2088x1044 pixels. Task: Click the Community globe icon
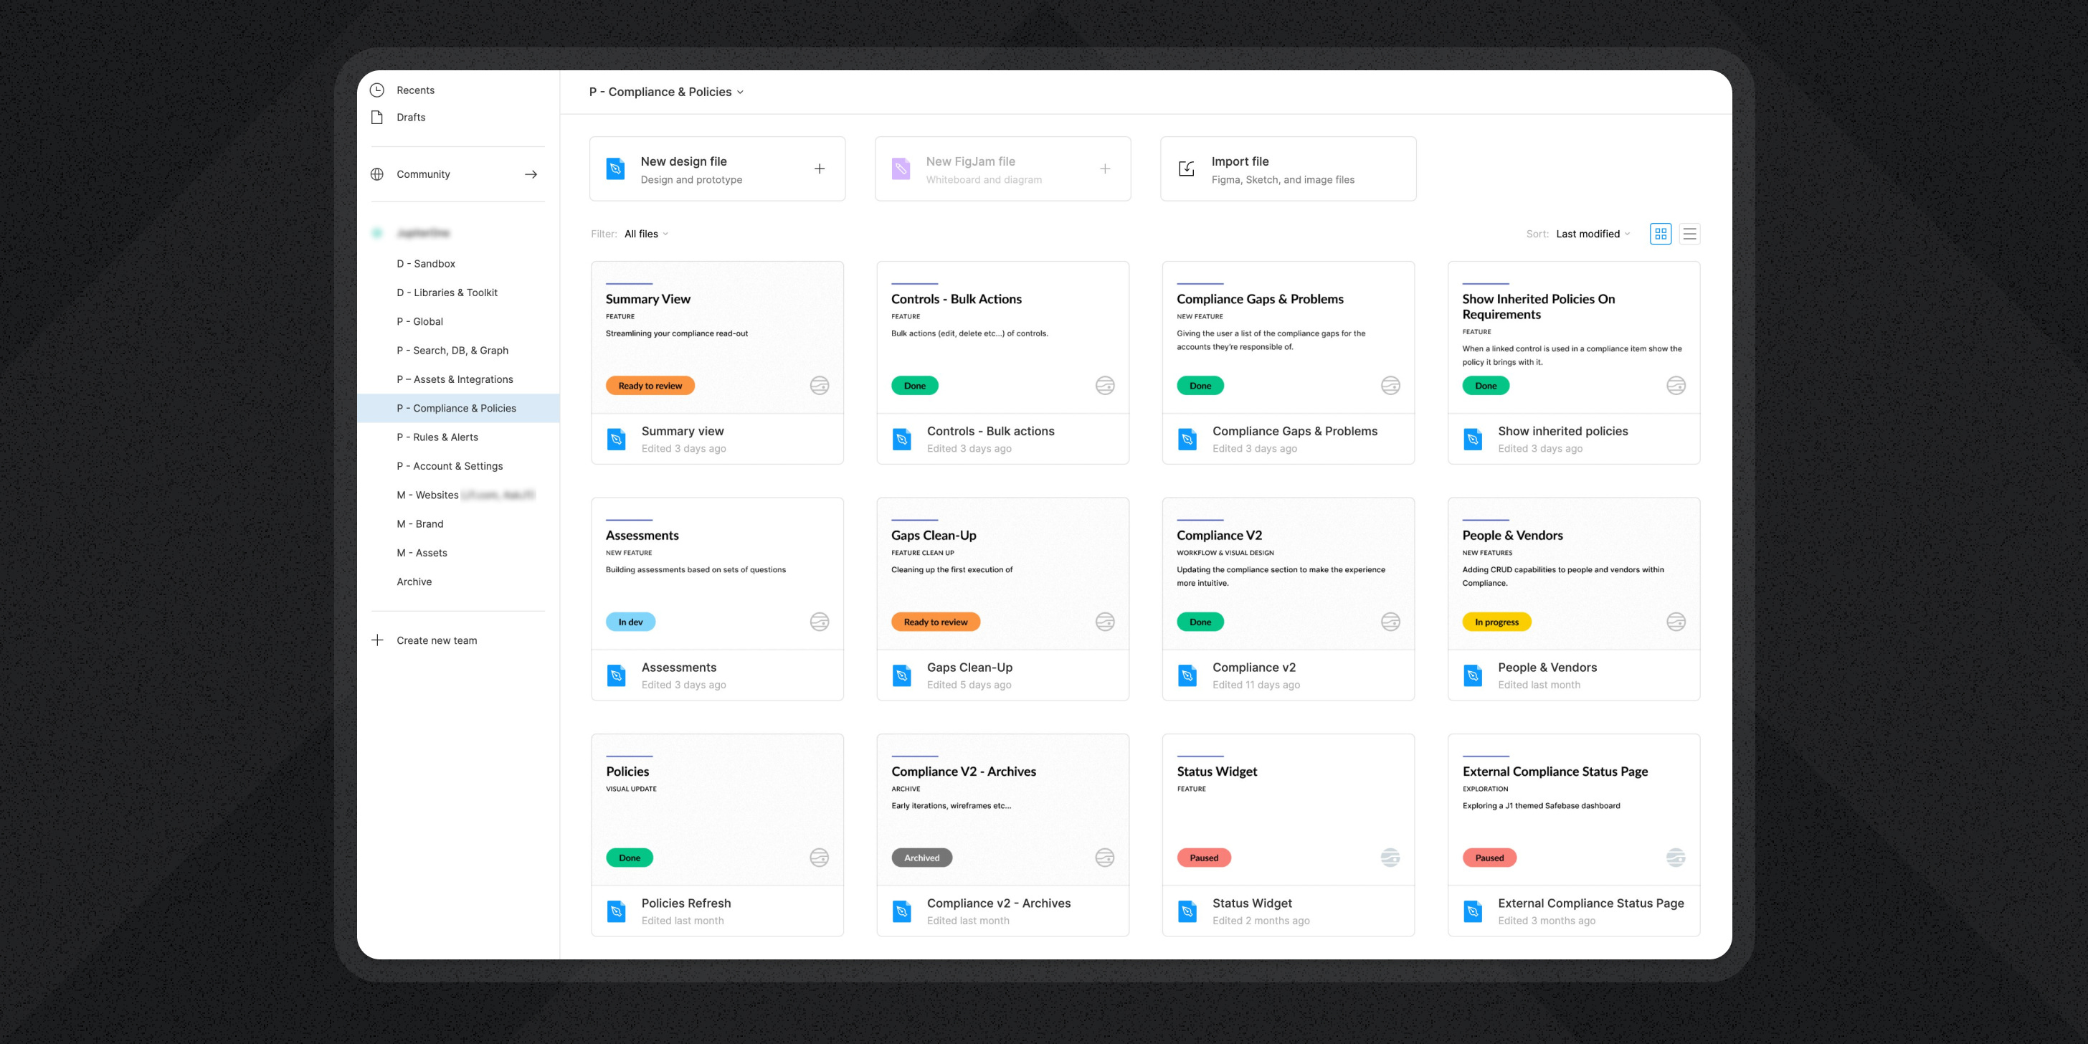point(377,174)
